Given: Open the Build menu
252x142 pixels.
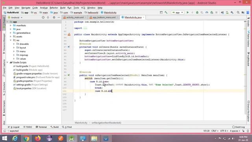Looking at the screenshot, I should coord(63,8).
